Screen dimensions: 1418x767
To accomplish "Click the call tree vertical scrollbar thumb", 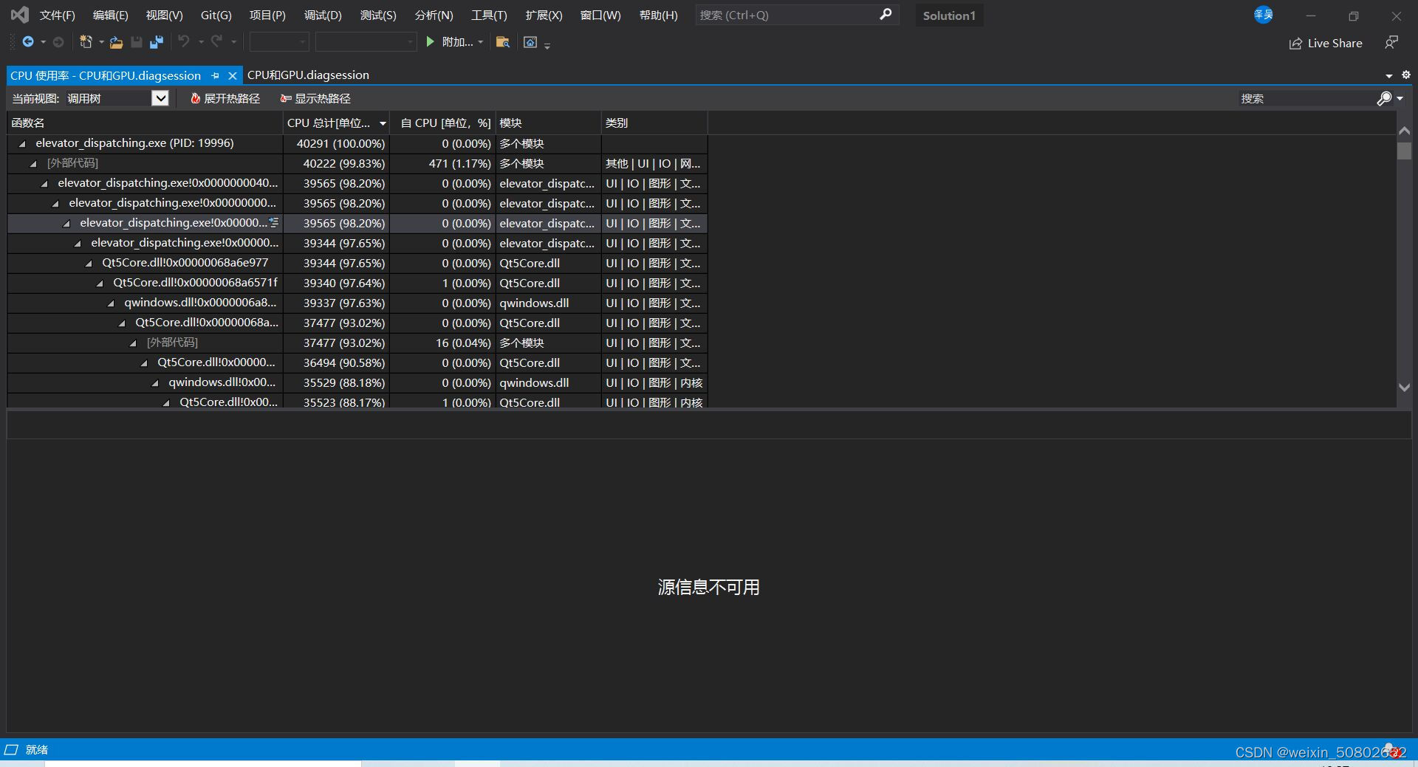I will tap(1404, 151).
